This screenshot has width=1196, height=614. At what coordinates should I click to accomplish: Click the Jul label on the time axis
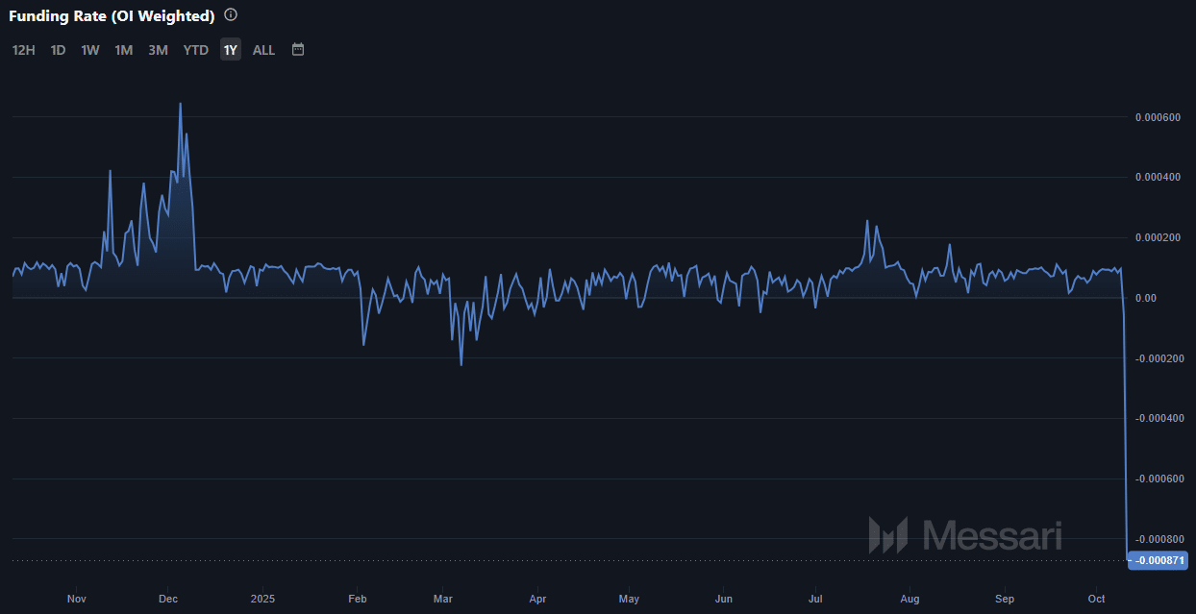815,599
